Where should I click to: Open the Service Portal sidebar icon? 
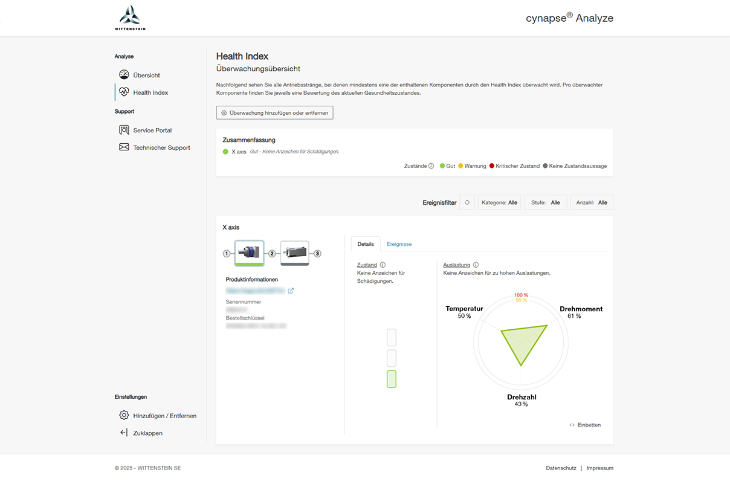pos(124,130)
